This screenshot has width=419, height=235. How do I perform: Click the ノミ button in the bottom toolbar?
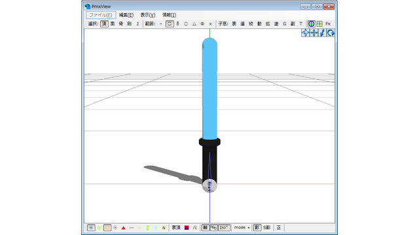click(x=195, y=228)
